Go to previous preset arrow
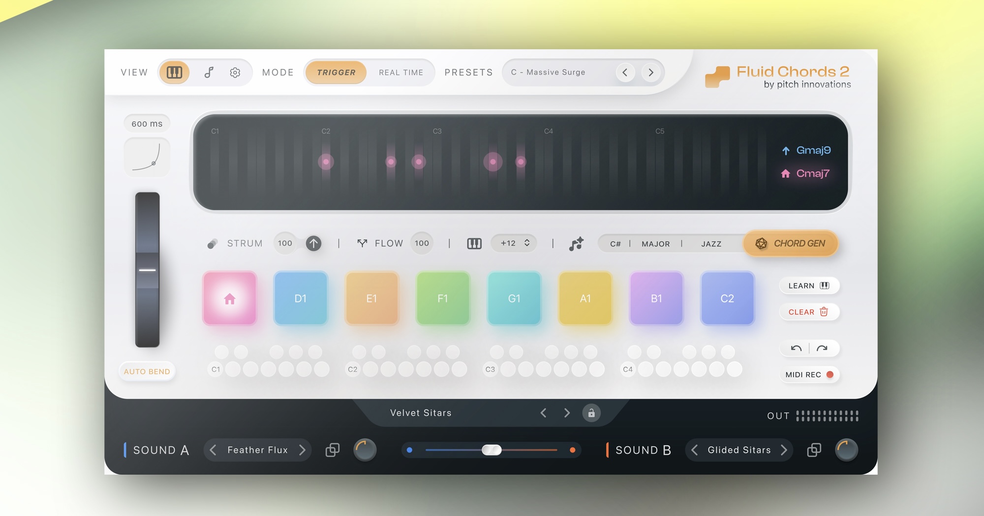 coord(625,72)
